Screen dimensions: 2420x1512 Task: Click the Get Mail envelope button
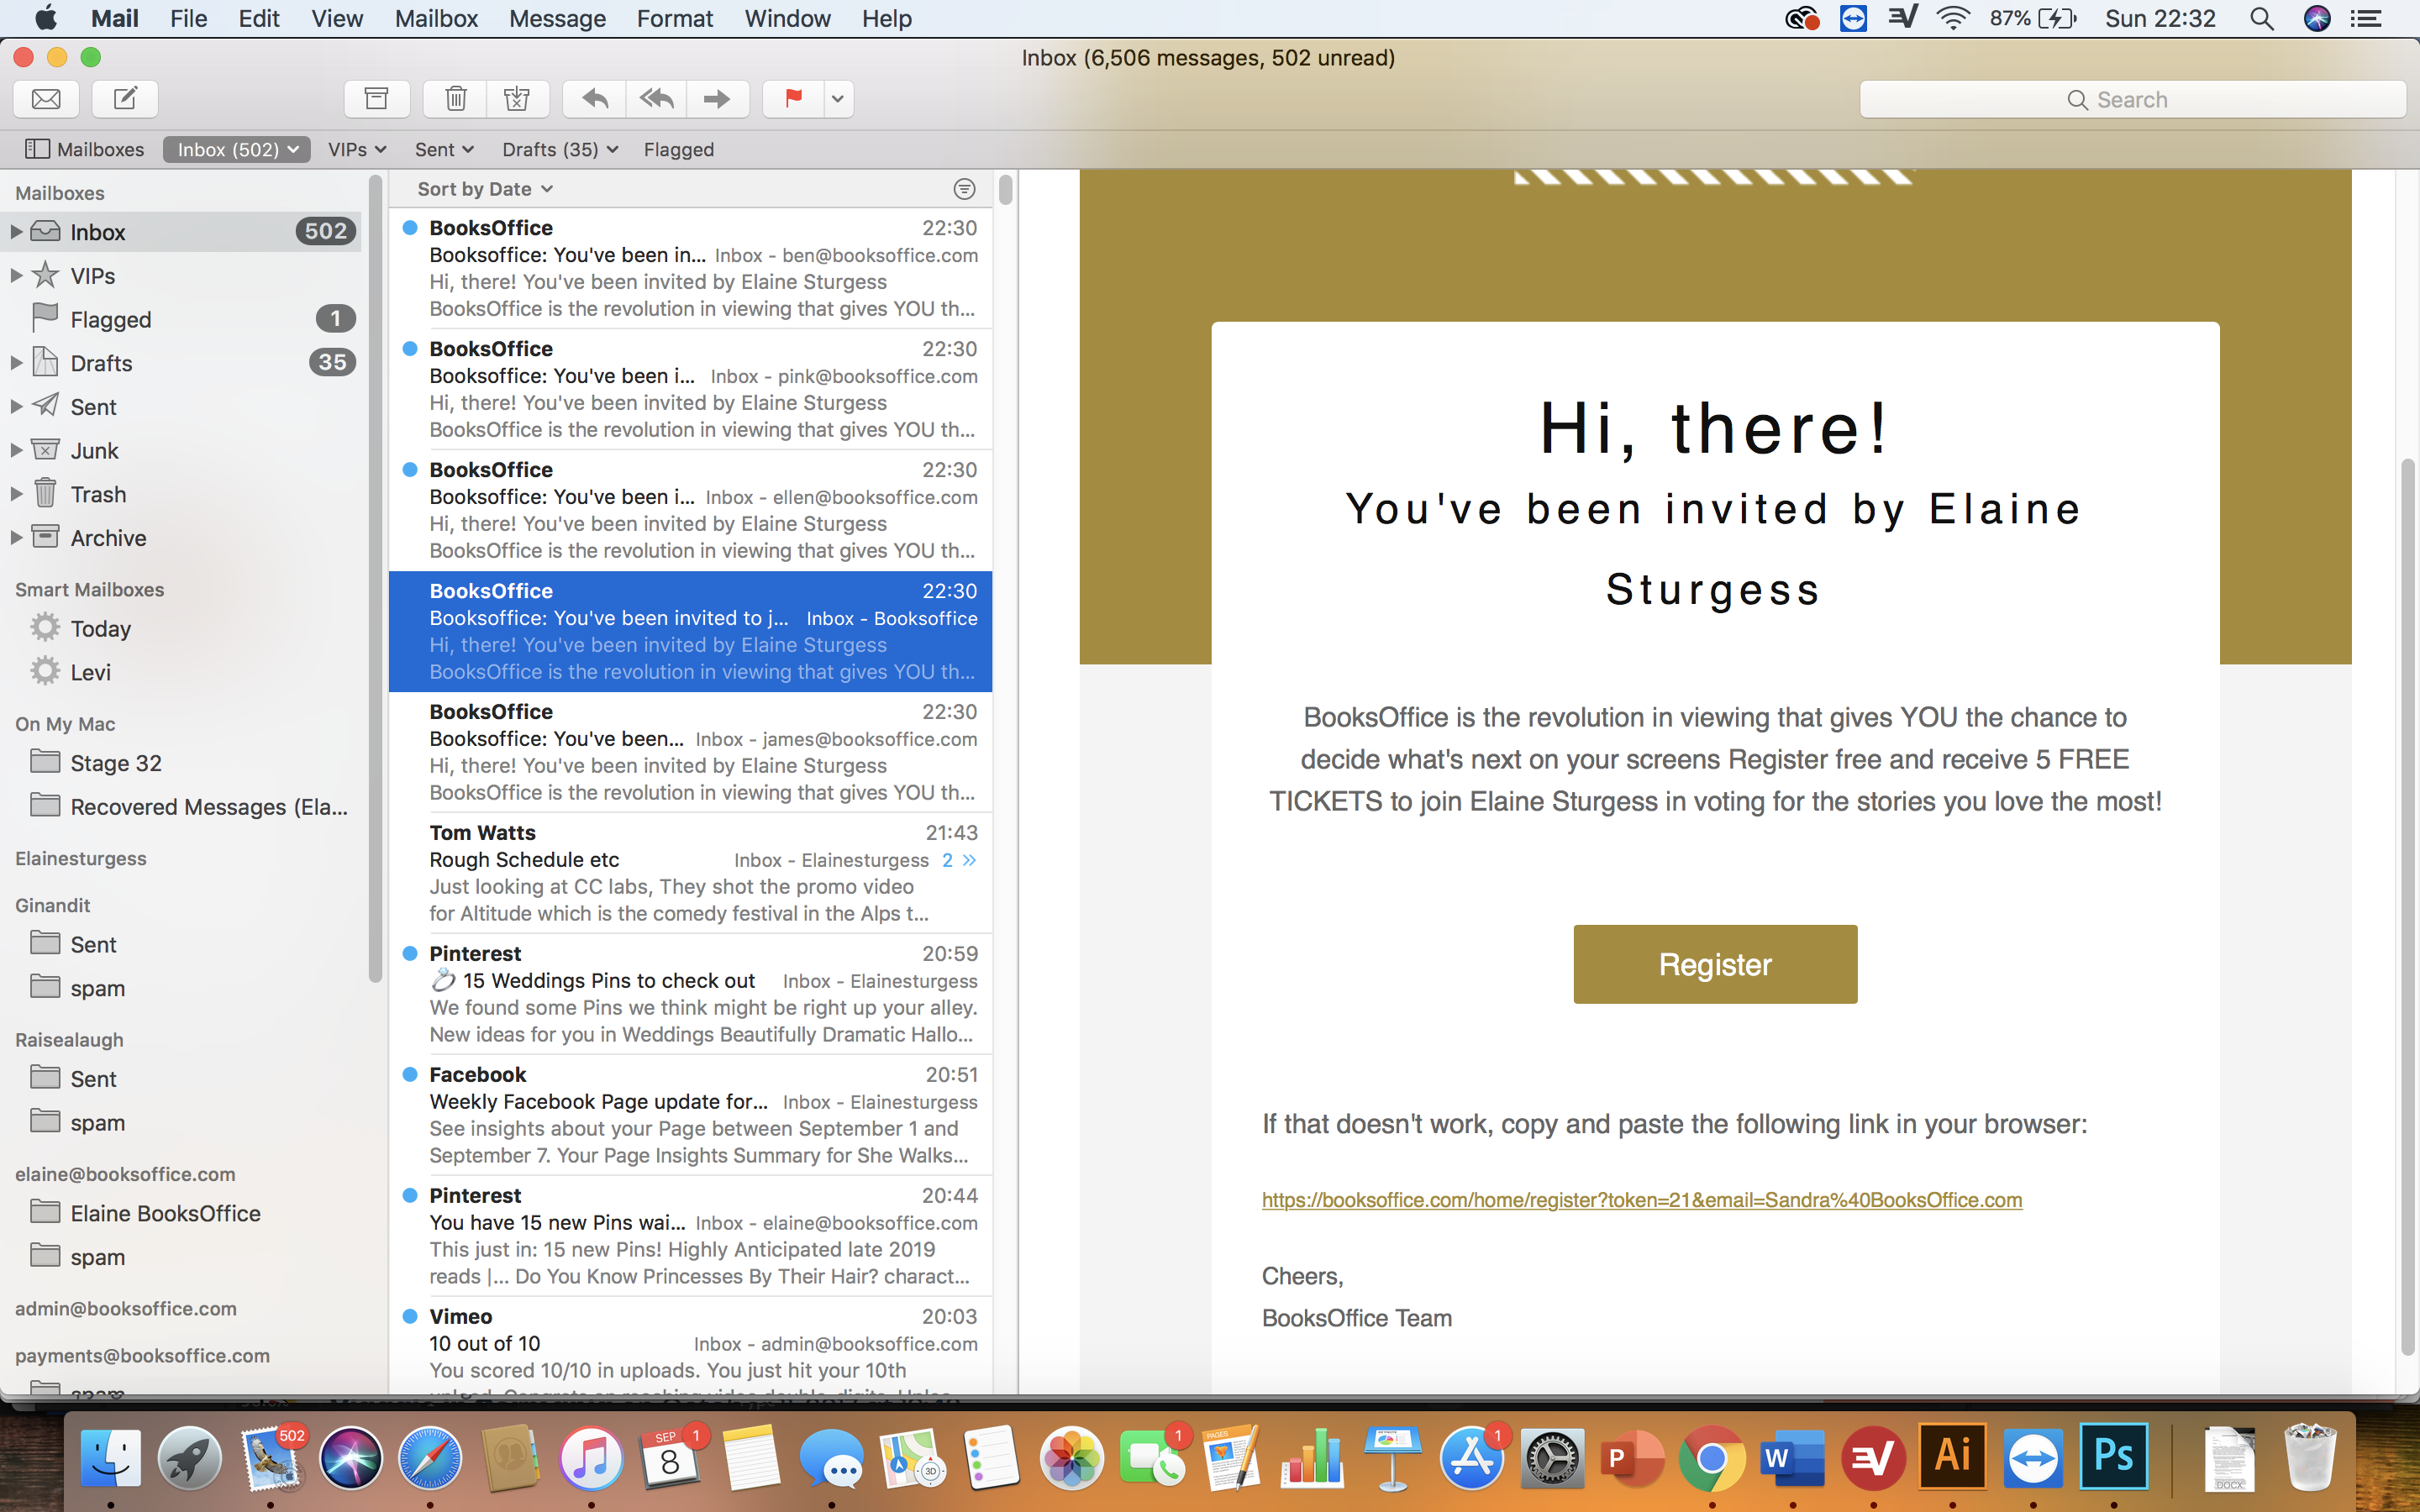coord(46,99)
